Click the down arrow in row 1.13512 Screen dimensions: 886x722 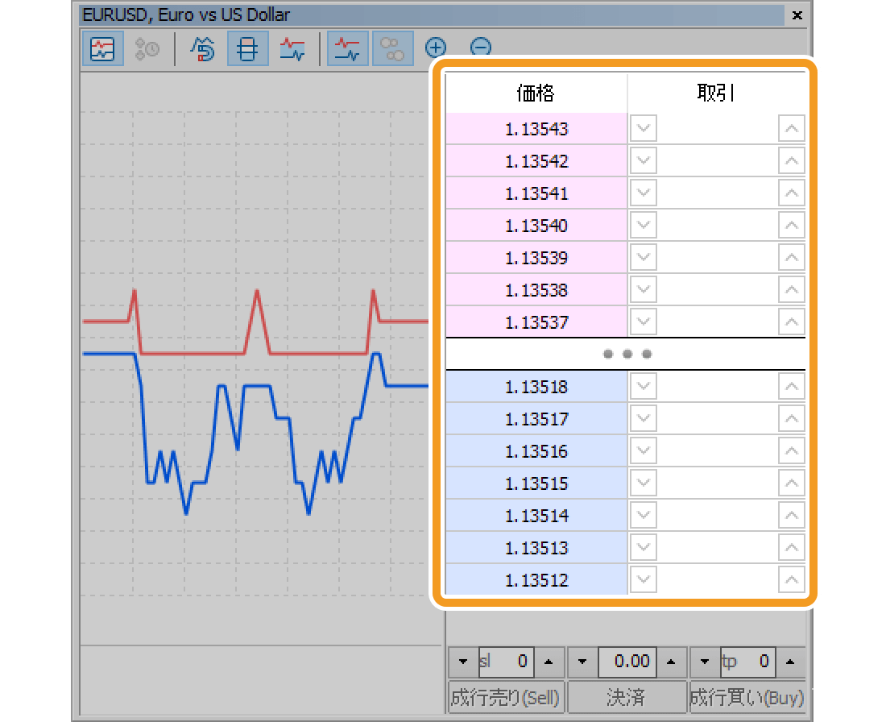click(x=643, y=579)
